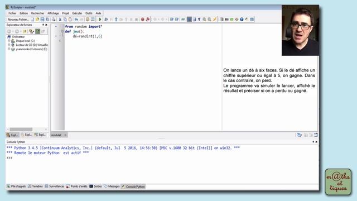Click the Nouveau Fichier toolbar button
This screenshot has height=201, width=357.
pos(18,20)
